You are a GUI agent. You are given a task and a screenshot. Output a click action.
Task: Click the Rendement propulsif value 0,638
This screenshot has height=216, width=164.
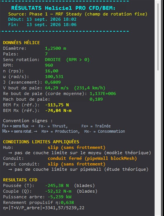(x=67, y=202)
